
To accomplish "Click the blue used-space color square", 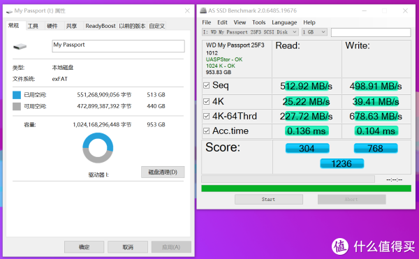I will click(17, 95).
